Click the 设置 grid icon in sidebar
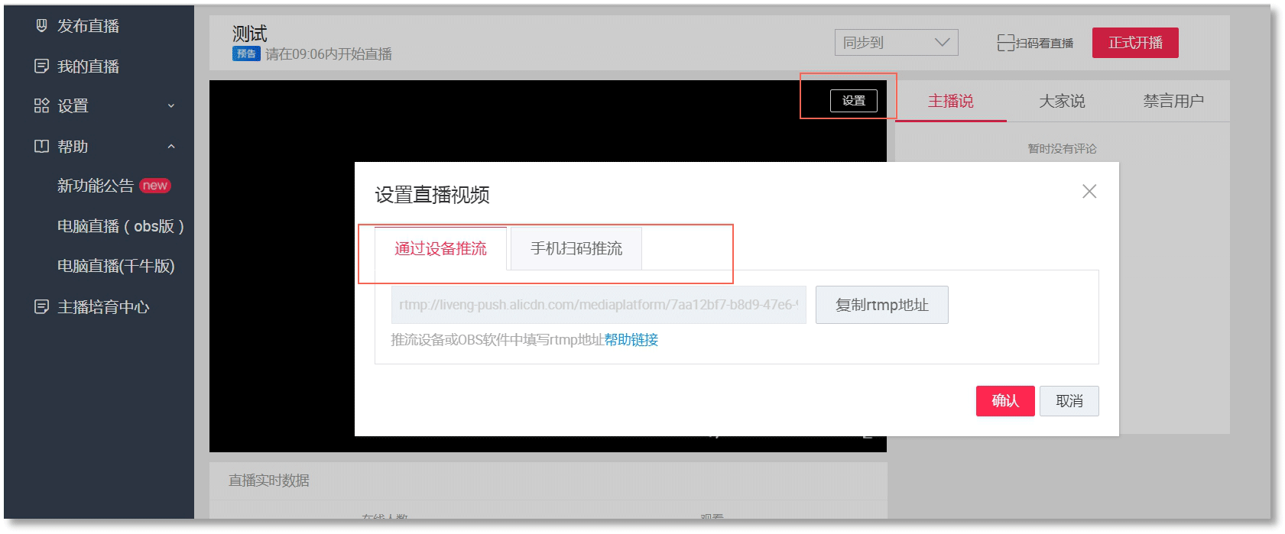 pyautogui.click(x=41, y=106)
